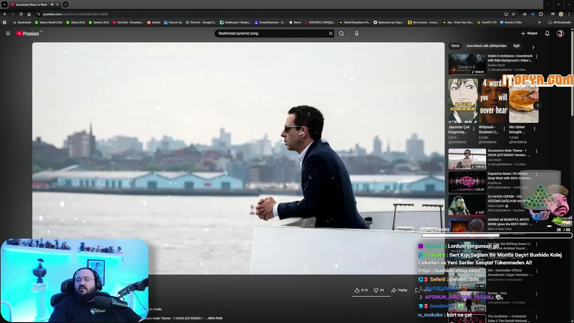Open the browser home page
The width and height of the screenshot is (574, 323).
click(x=29, y=14)
